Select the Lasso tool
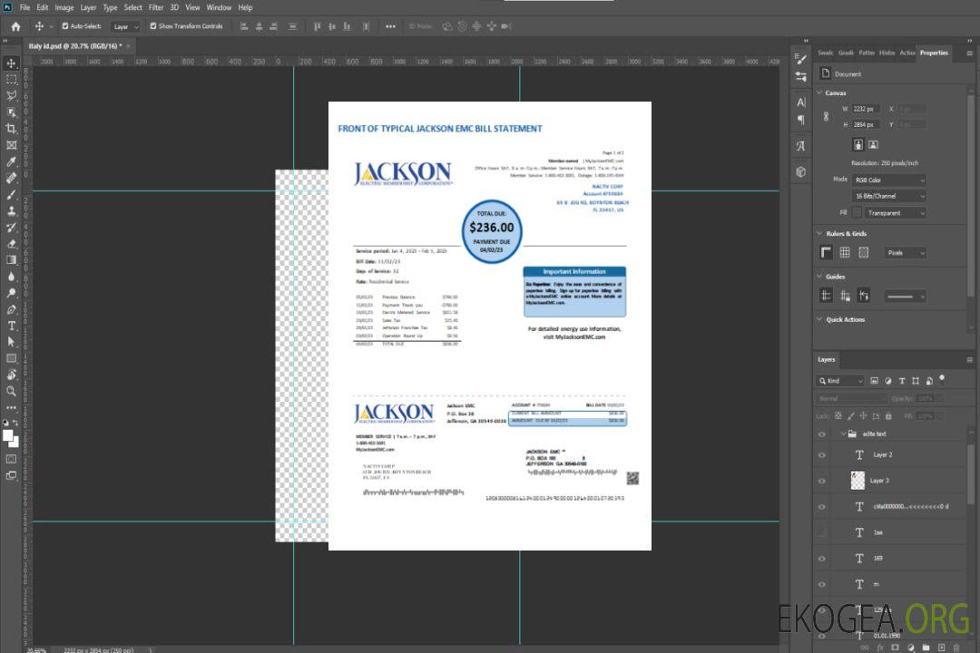 11,95
